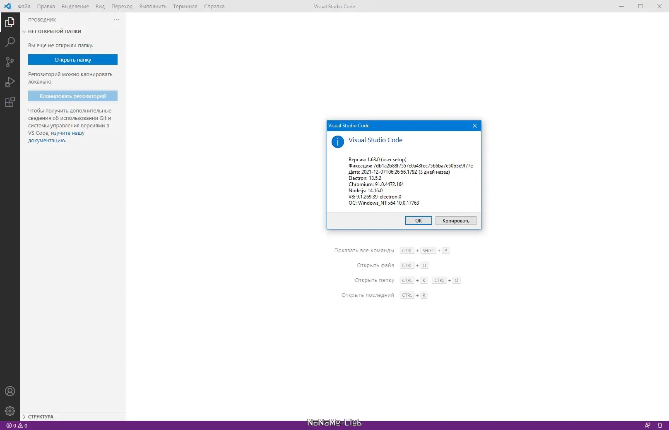This screenshot has height=430, width=669.
Task: Open the Терминал menu
Action: point(185,6)
